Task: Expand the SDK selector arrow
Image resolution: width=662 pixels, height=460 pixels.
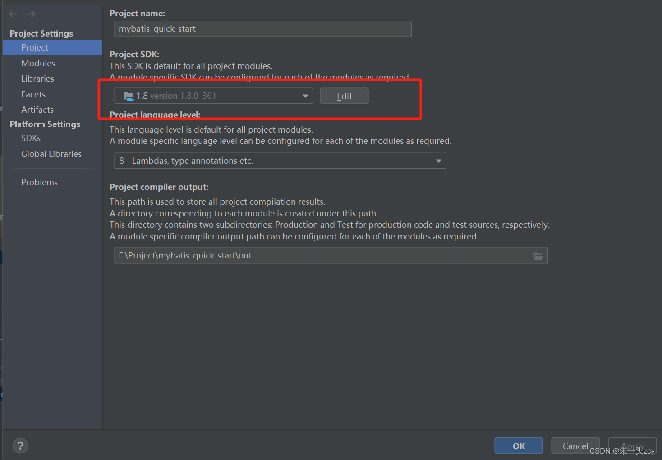Action: pyautogui.click(x=305, y=96)
